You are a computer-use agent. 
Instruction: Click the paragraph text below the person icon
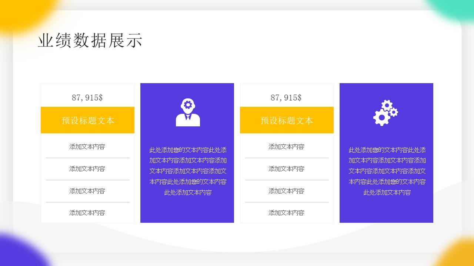[x=188, y=171]
